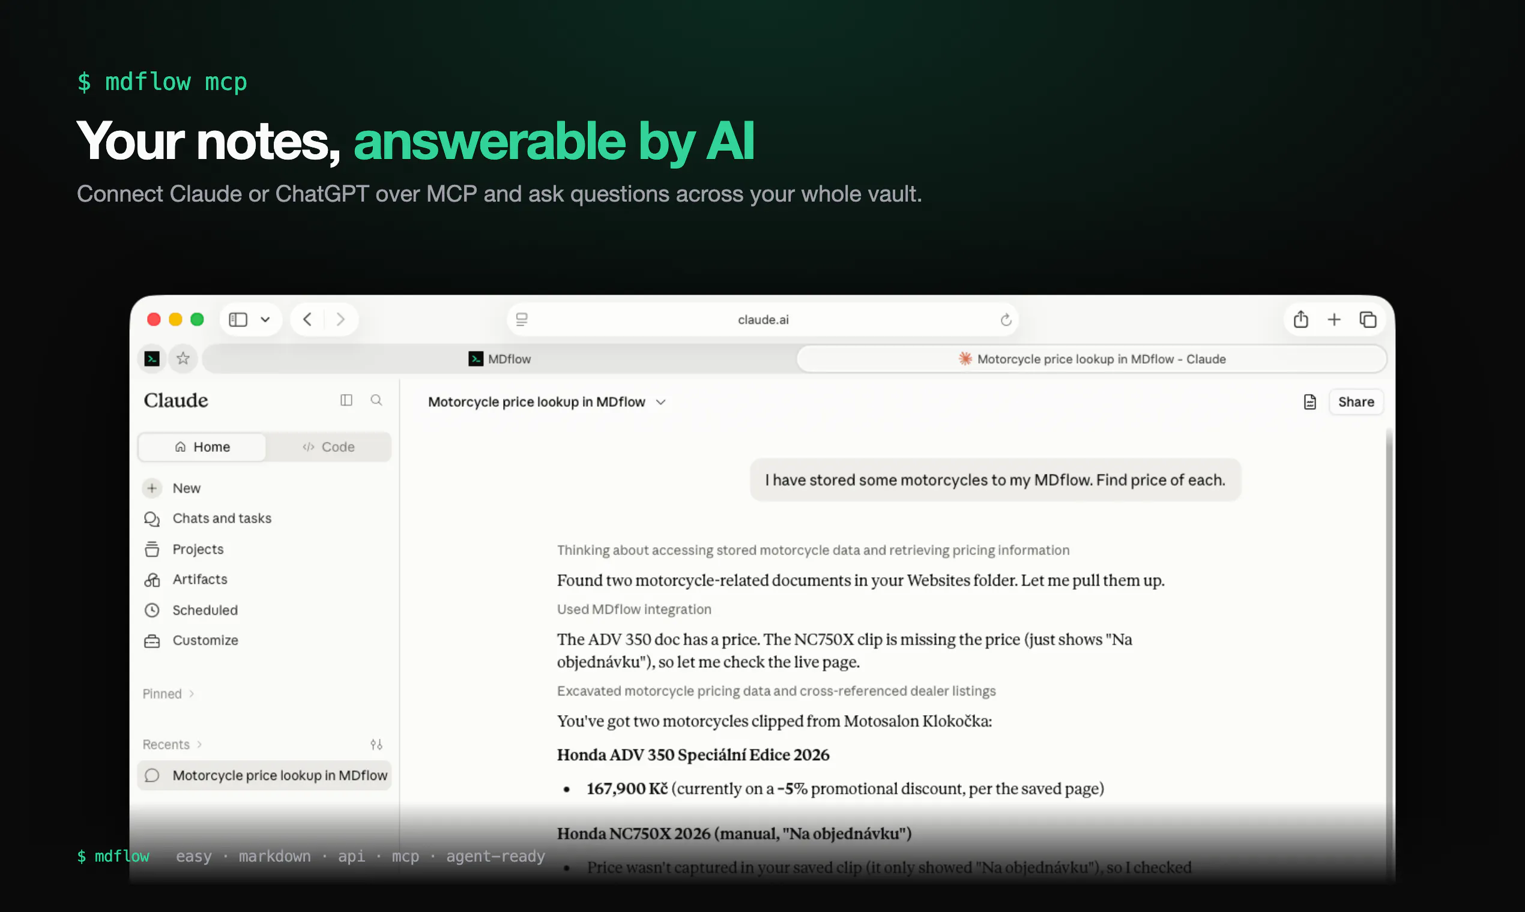The height and width of the screenshot is (912, 1525).
Task: Add a new tab with plus icon
Action: (x=1333, y=320)
